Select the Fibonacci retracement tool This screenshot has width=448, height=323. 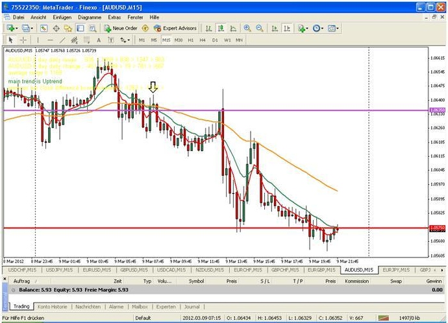point(86,40)
